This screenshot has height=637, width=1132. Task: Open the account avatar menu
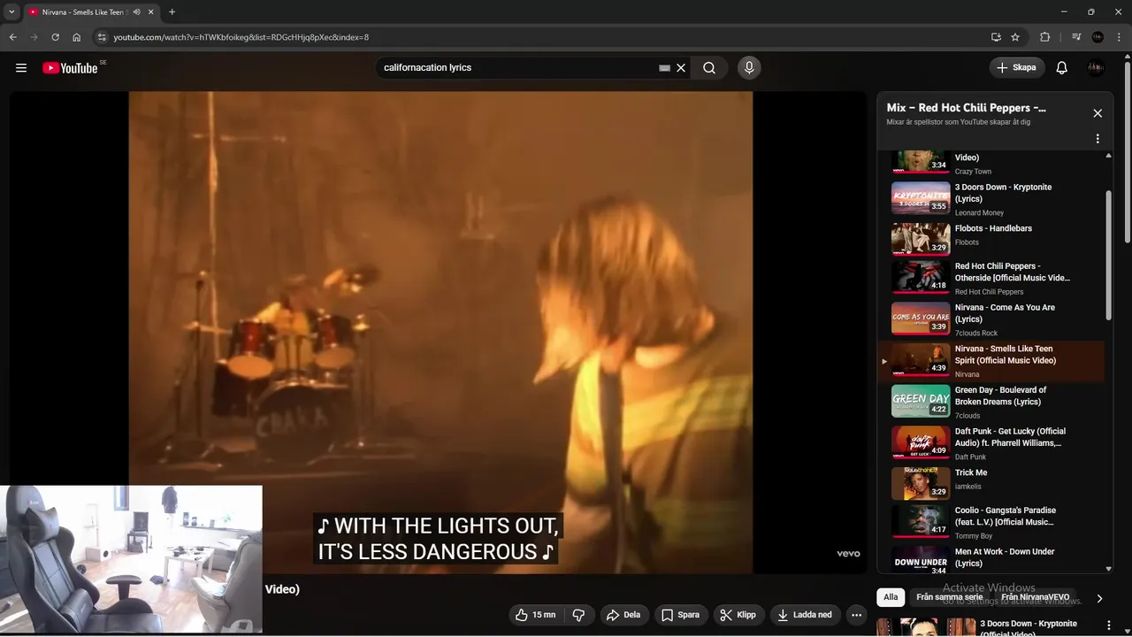(x=1096, y=68)
